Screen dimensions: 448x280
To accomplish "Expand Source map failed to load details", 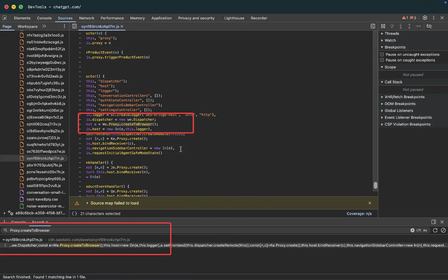I will (87, 203).
